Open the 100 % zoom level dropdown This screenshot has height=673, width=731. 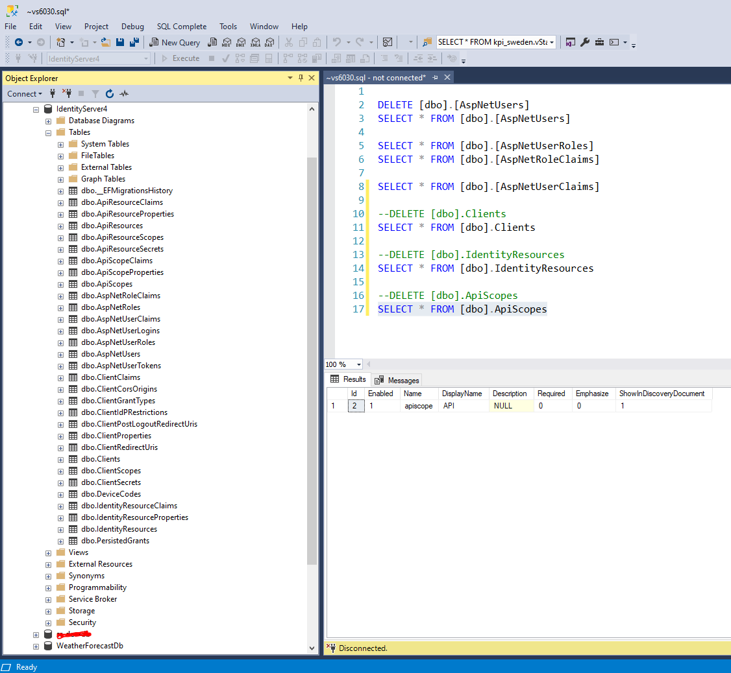pyautogui.click(x=360, y=364)
